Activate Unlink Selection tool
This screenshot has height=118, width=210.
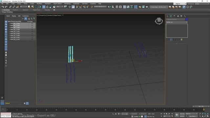click(x=14, y=7)
